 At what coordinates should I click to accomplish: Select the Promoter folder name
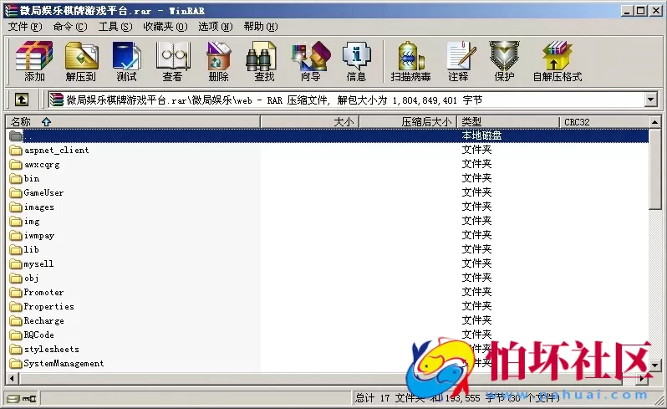[x=43, y=293]
